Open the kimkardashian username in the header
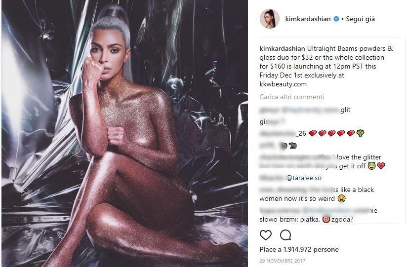 pos(308,19)
